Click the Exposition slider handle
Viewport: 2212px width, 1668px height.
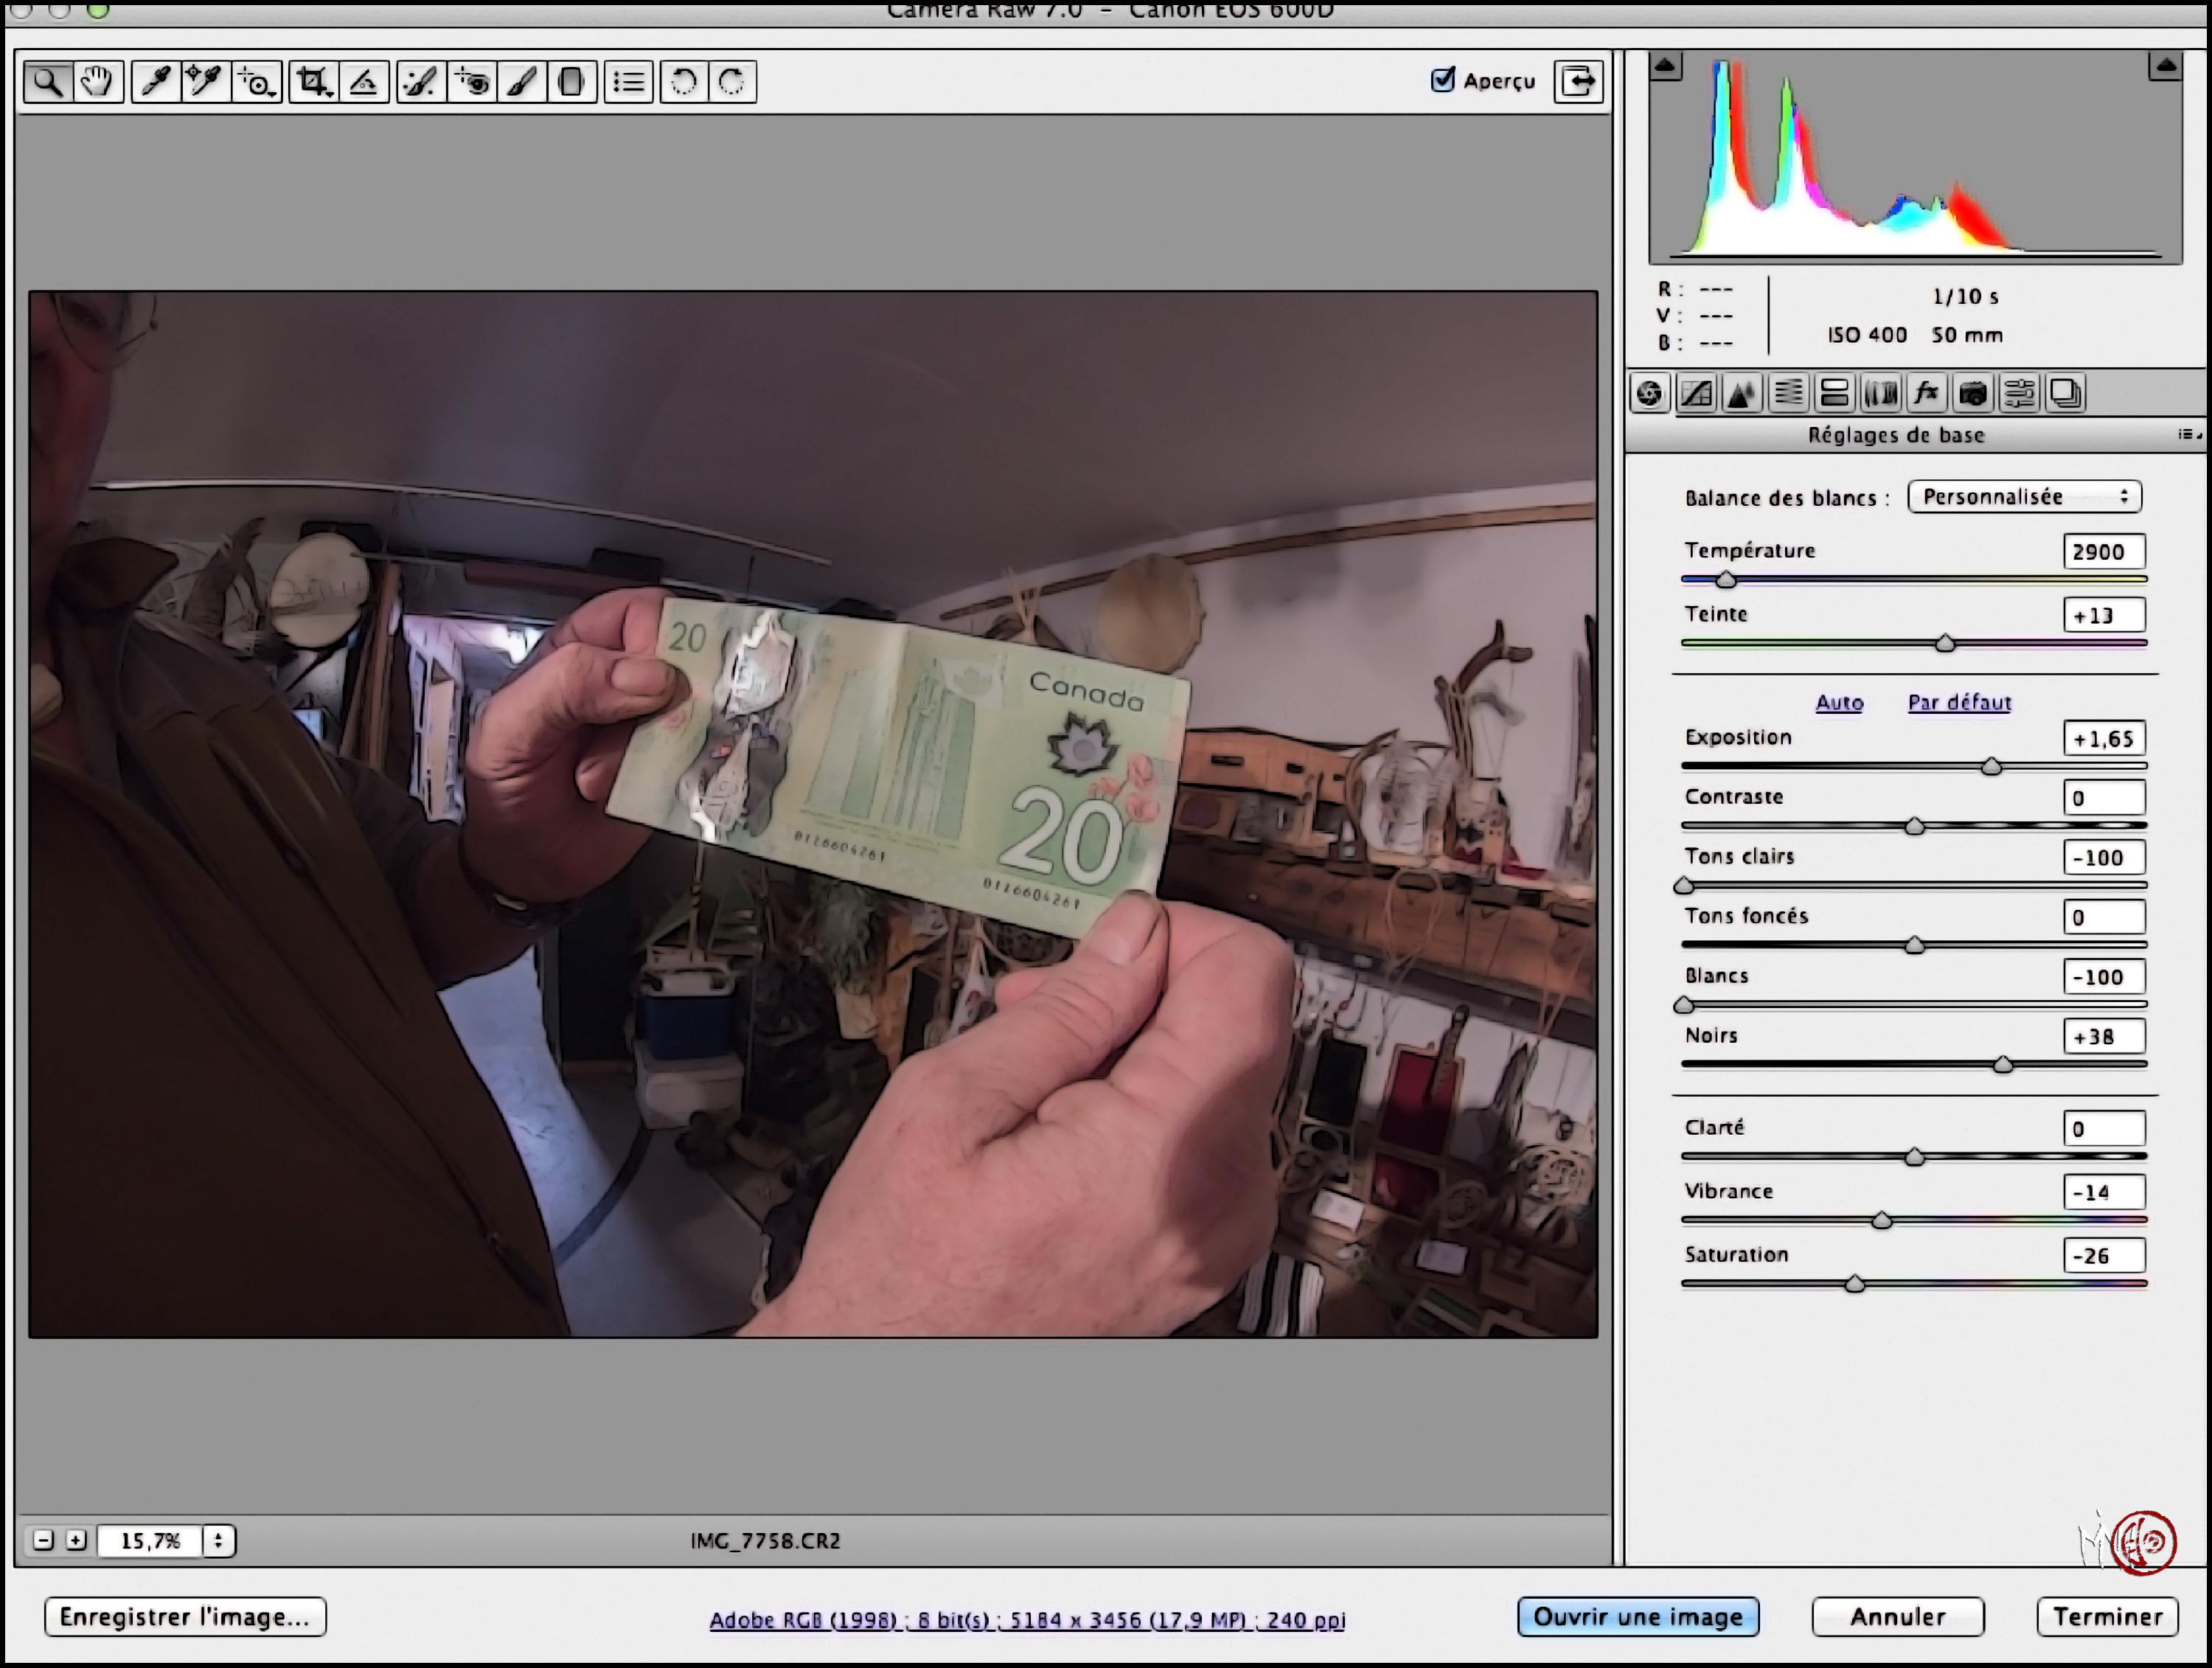(x=1991, y=766)
